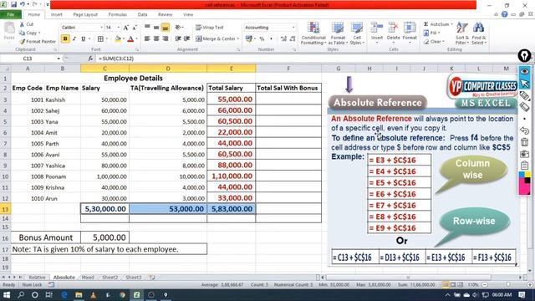
Task: Open Find & Select
Action: tap(479, 33)
